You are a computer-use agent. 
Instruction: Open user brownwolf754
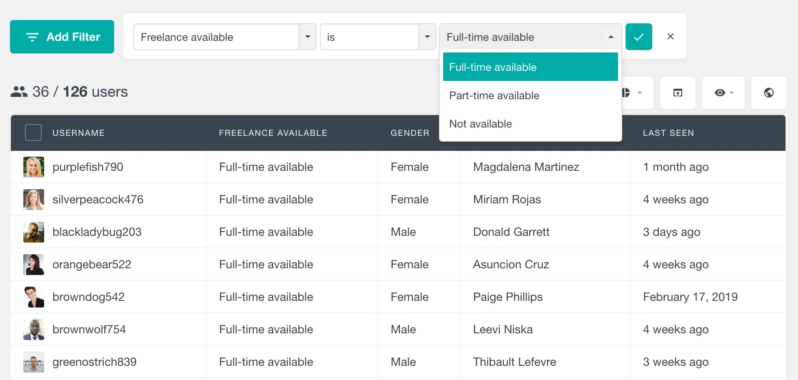click(x=89, y=330)
